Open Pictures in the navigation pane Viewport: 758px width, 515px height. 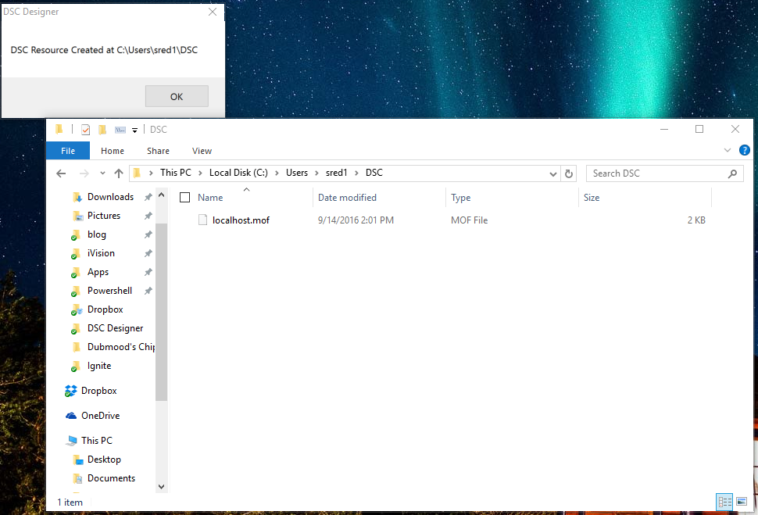[x=103, y=216]
